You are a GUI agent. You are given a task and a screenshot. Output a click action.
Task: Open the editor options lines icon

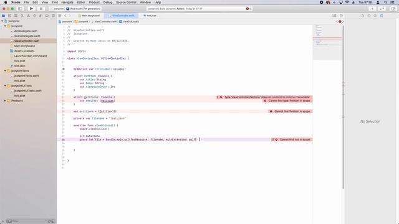click(334, 16)
